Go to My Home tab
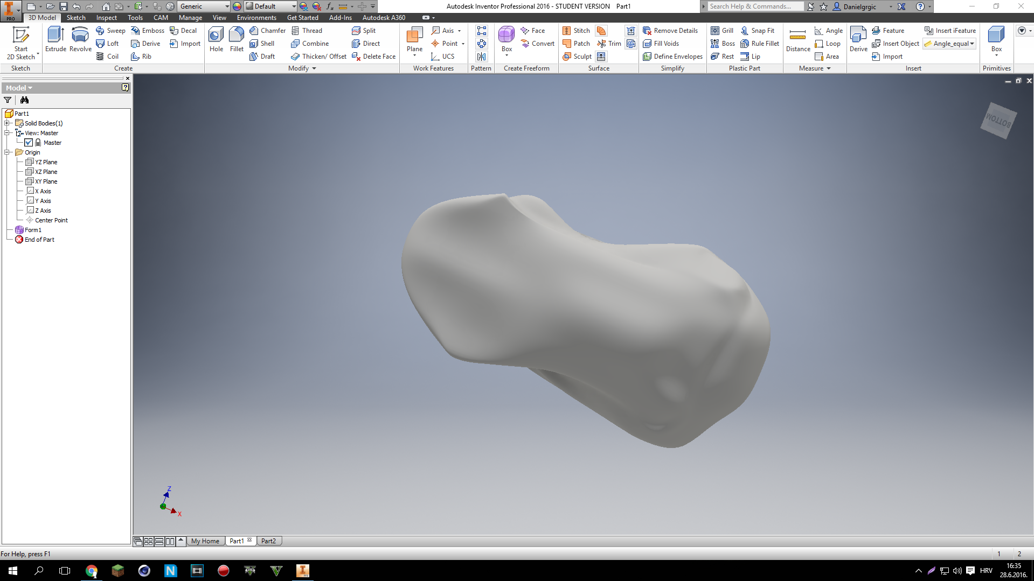1034x581 pixels. (205, 541)
